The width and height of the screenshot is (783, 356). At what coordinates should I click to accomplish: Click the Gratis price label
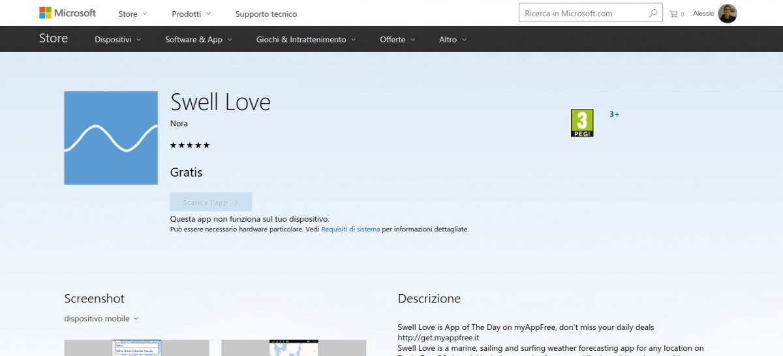click(186, 173)
